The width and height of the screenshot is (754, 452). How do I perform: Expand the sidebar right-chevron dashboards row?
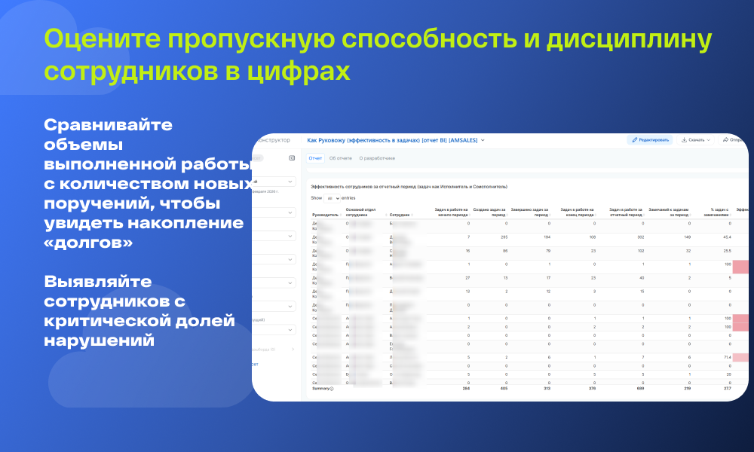[x=293, y=350]
